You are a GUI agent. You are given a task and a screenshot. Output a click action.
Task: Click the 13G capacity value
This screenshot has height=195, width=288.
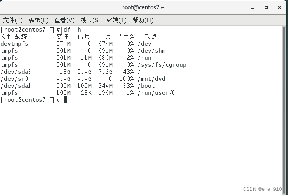point(65,72)
